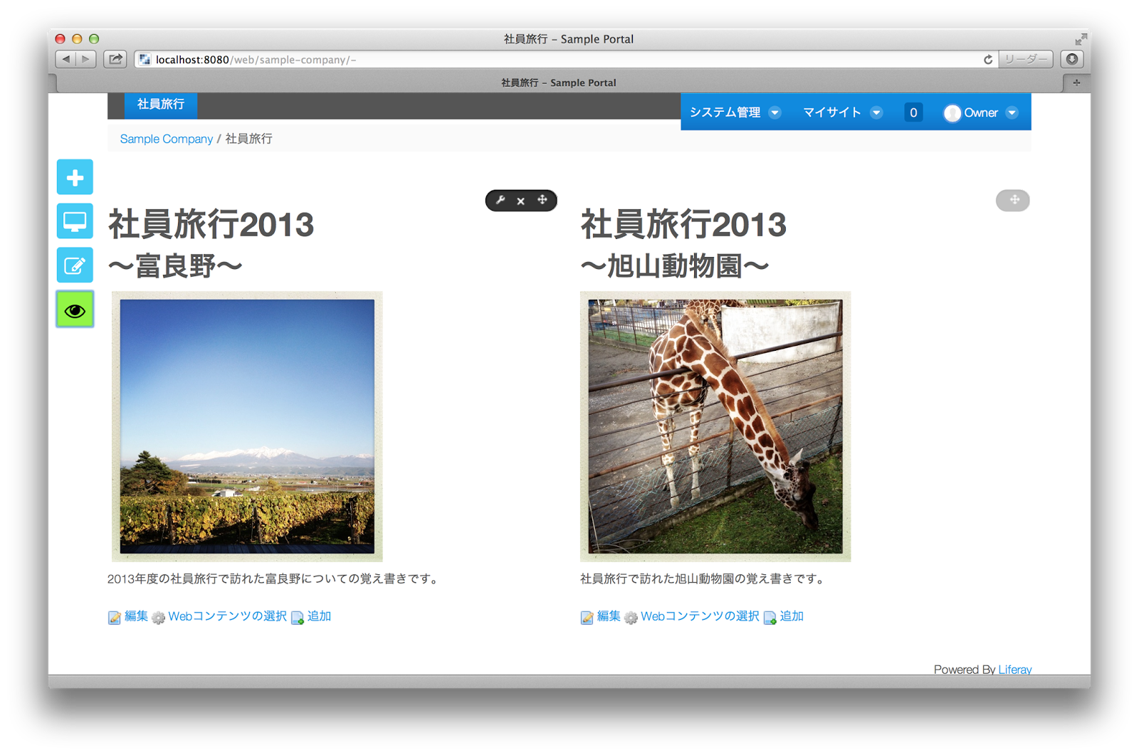Select the gray move handle on Asahiyama portlet
The image size is (1139, 755).
pos(1013,201)
